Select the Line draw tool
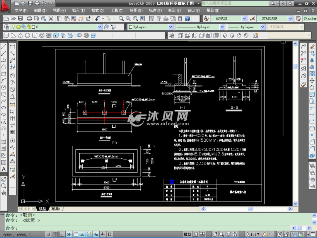This screenshot has height=238, width=317. [x=3, y=46]
